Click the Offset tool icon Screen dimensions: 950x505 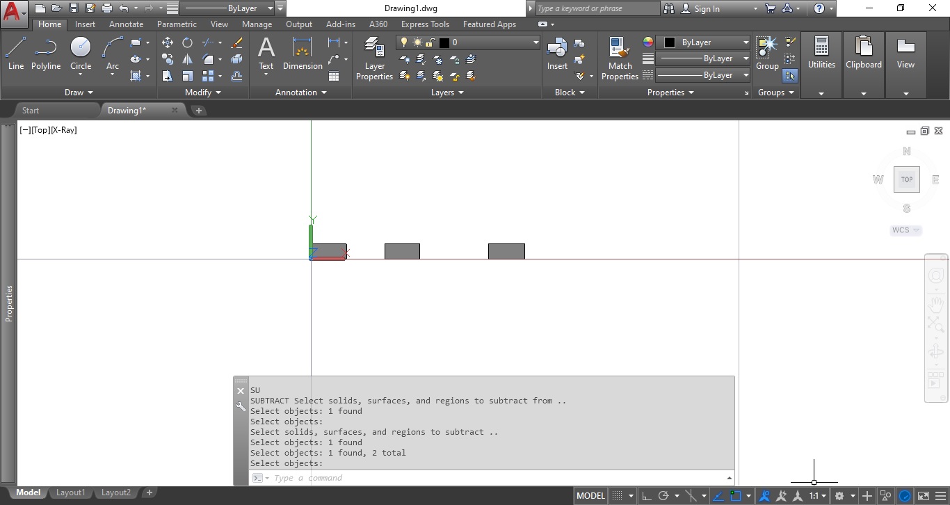click(236, 76)
